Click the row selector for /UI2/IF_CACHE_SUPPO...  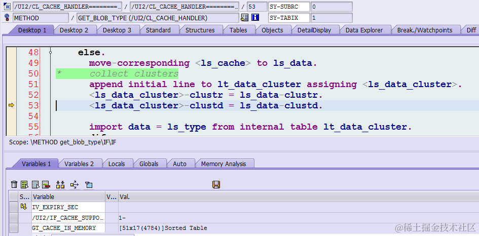point(14,218)
